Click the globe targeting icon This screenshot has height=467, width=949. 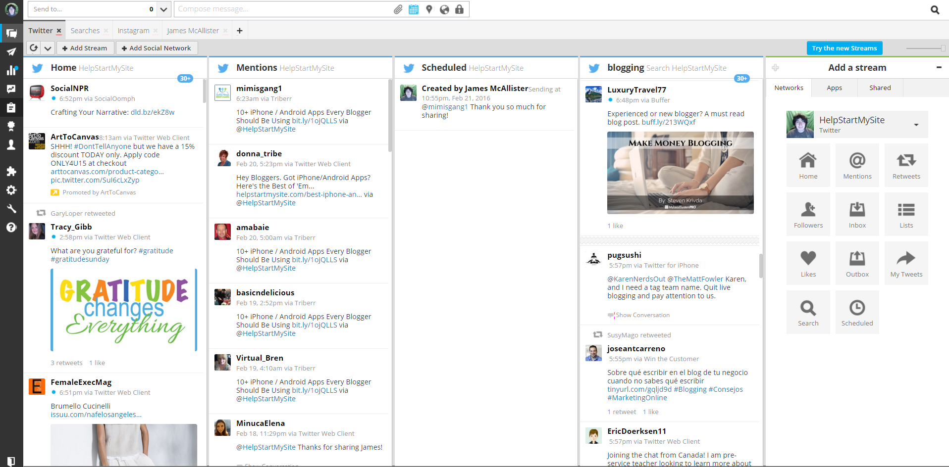[444, 9]
